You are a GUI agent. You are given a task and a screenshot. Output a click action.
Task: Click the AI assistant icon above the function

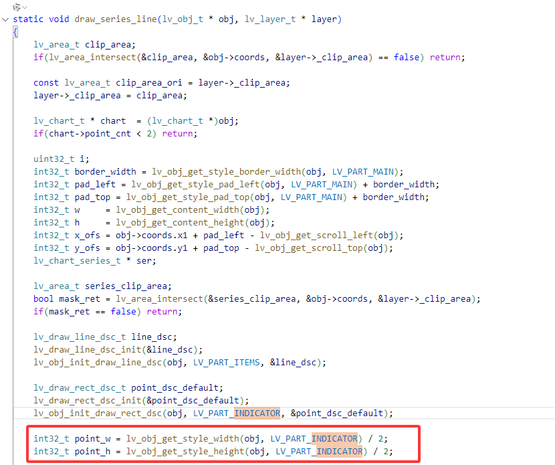click(16, 7)
